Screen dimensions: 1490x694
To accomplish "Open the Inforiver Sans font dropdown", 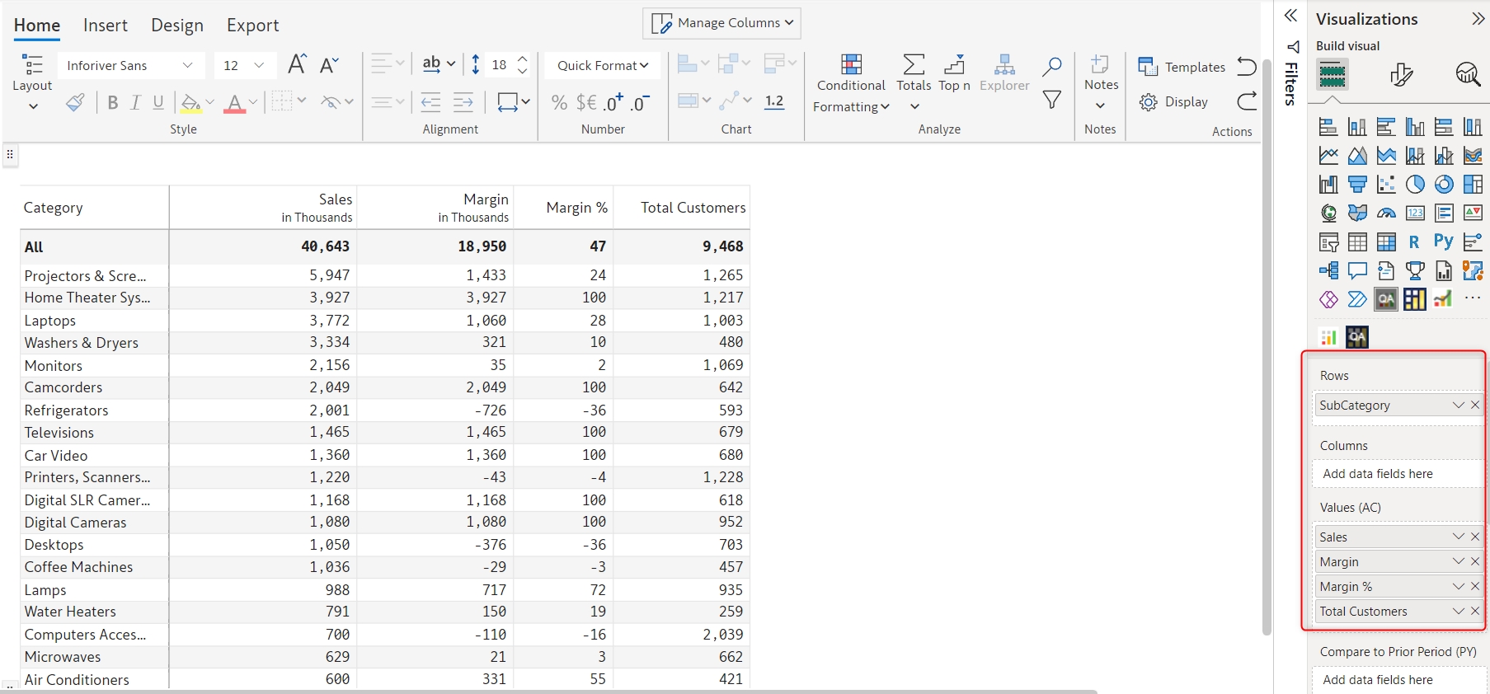I will 129,65.
